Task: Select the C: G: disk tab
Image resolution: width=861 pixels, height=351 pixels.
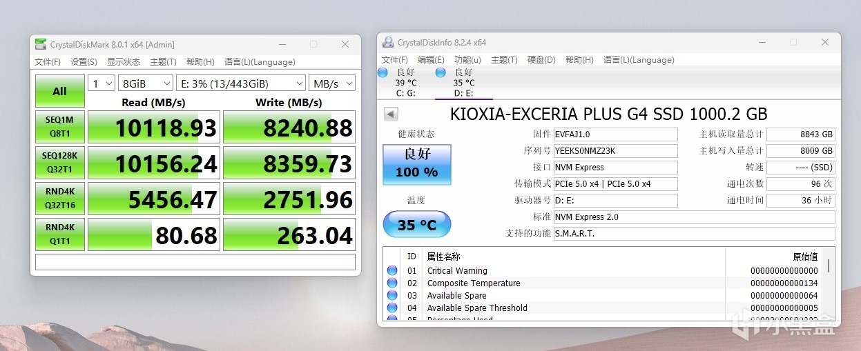Action: coord(405,83)
